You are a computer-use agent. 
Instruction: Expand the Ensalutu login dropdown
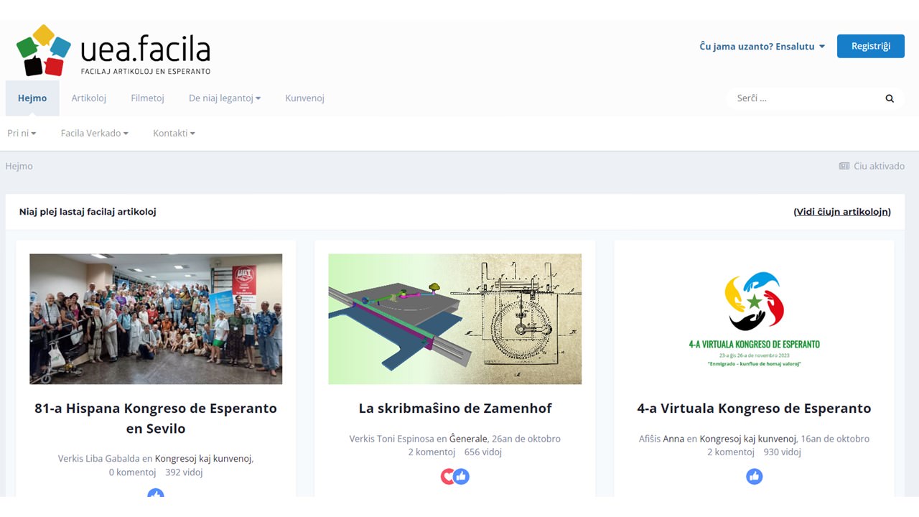[762, 46]
